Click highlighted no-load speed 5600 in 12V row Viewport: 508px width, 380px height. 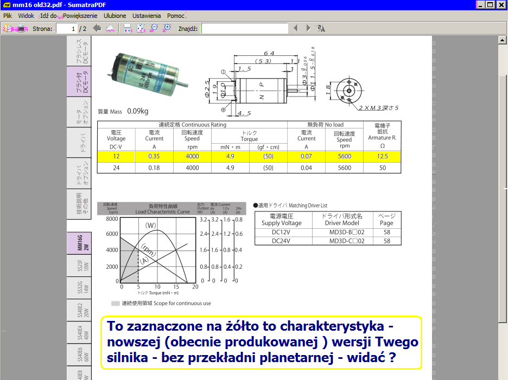[x=345, y=156]
